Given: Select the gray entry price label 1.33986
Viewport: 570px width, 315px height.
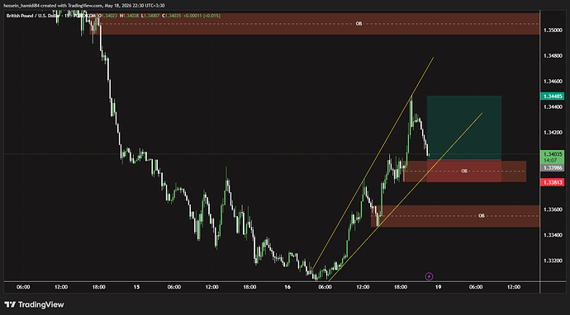Looking at the screenshot, I should tap(553, 168).
